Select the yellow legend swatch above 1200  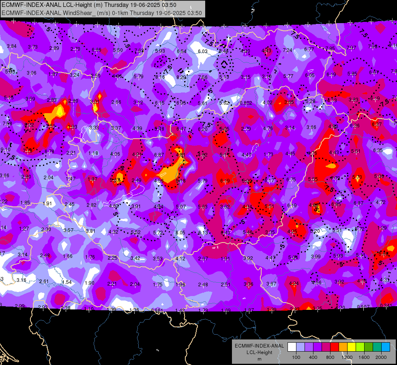tap(352, 347)
